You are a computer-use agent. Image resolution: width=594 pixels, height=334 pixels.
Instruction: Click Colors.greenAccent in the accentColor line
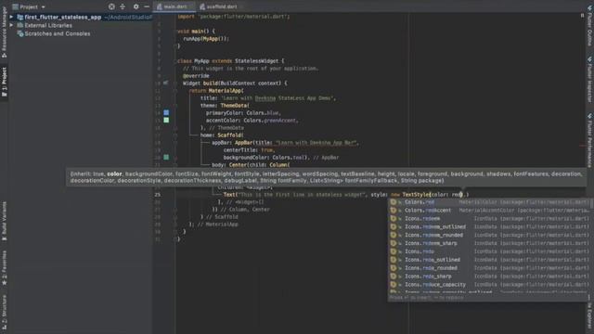pos(270,121)
